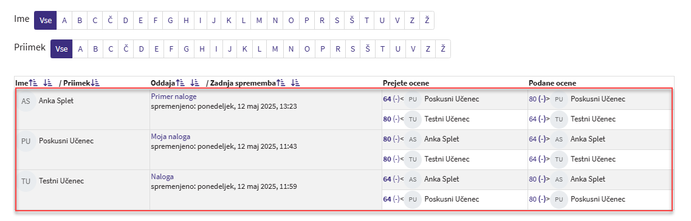Click TU avatar beside Testni Učenec in first column
This screenshot has width=691, height=221.
click(26, 181)
